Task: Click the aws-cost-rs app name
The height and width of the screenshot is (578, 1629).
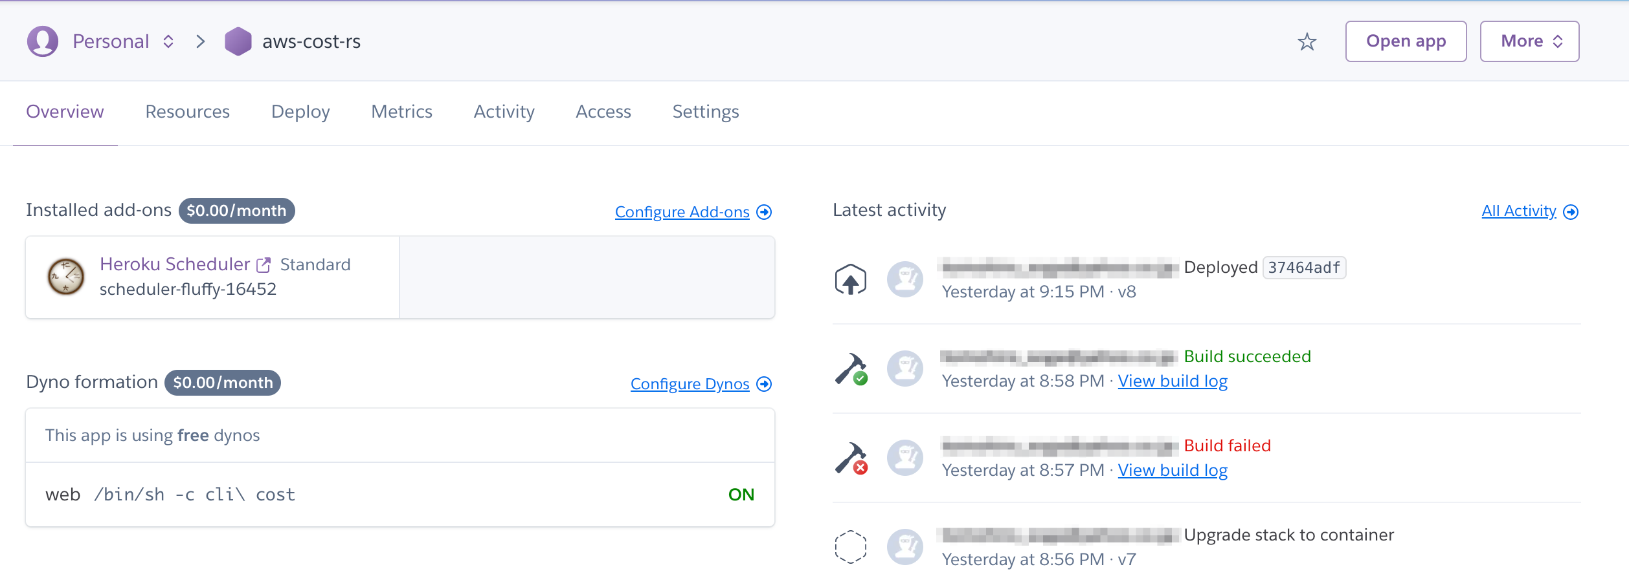Action: [311, 41]
